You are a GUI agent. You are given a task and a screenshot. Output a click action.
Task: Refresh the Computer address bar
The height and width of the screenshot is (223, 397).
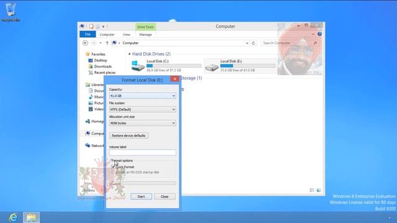(253, 43)
